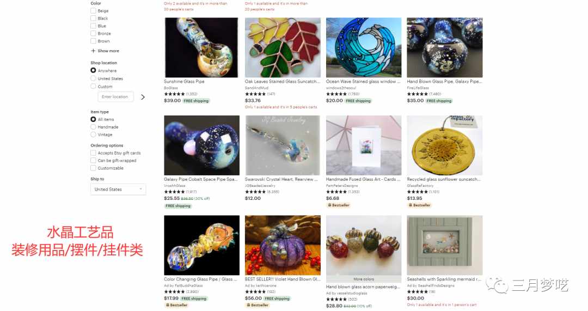Screen dimensions: 588x311
Task: Open the Oak Leaves Suncatcher image
Action: 283,47
